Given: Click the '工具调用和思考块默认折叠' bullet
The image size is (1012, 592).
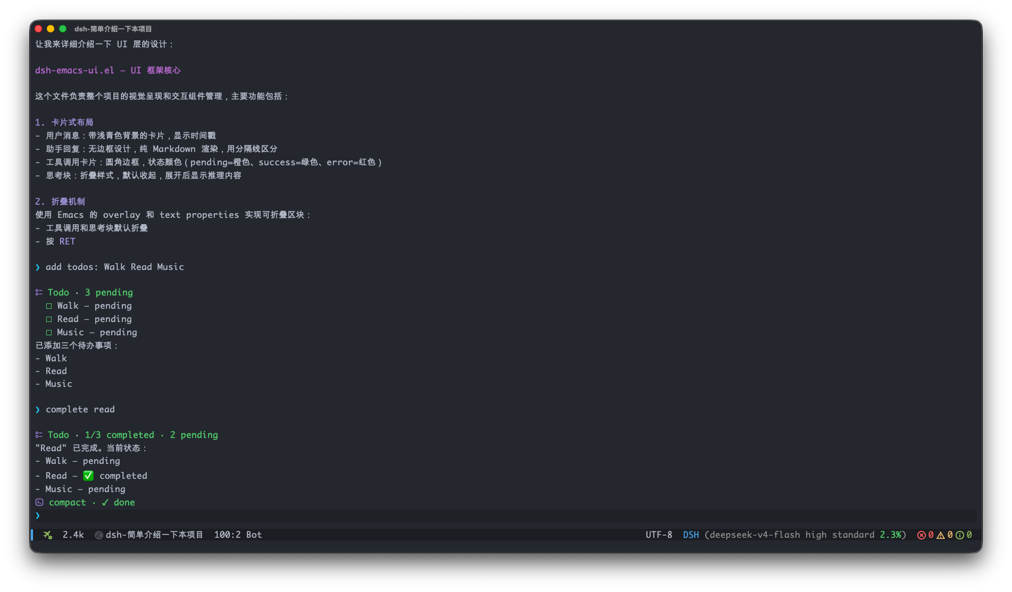Looking at the screenshot, I should 92,228.
